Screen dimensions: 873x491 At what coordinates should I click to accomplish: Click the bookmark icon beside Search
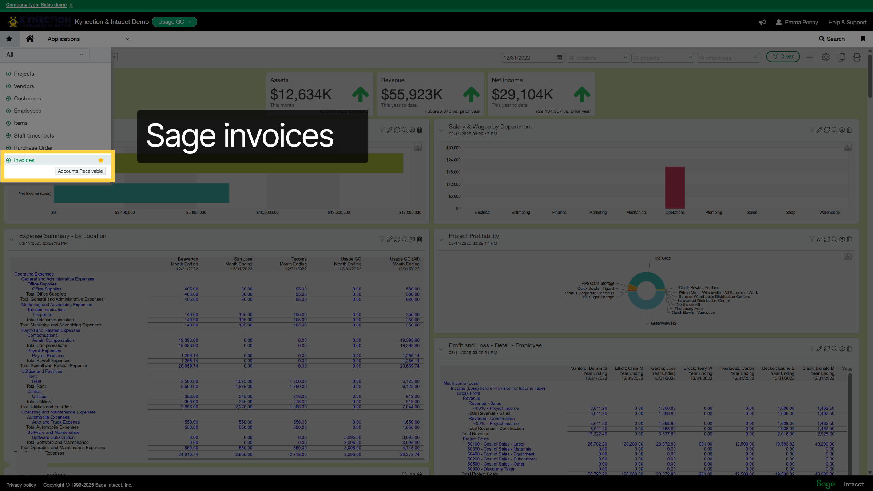tap(863, 39)
